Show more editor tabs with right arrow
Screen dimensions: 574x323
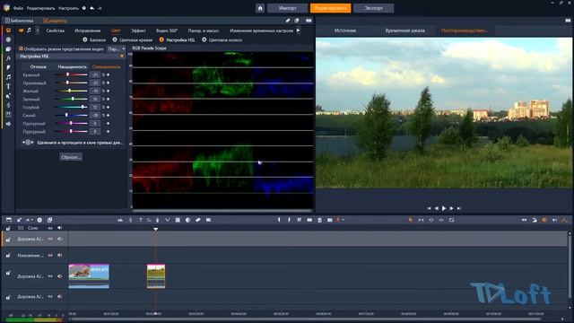pyautogui.click(x=299, y=31)
